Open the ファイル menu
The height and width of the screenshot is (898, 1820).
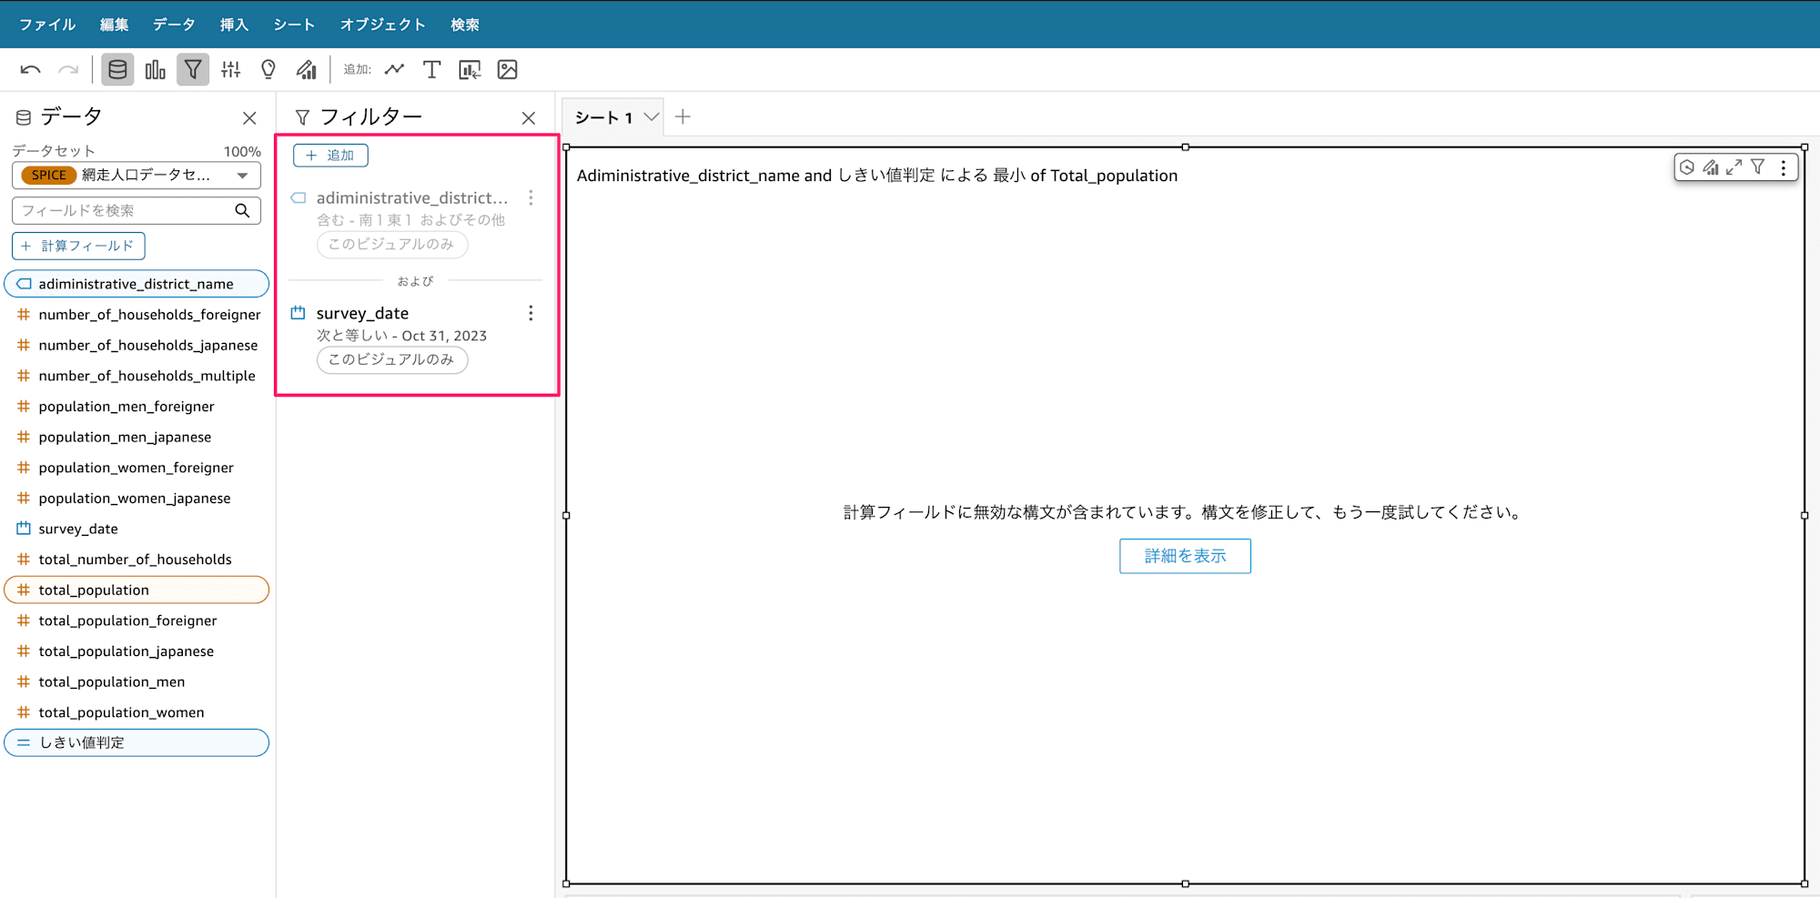click(x=47, y=25)
